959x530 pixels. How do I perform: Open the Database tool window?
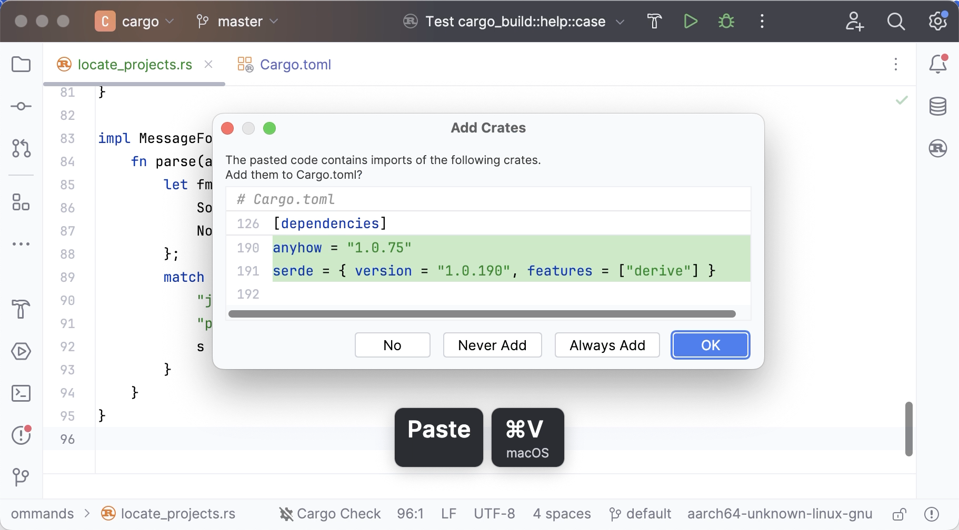937,106
